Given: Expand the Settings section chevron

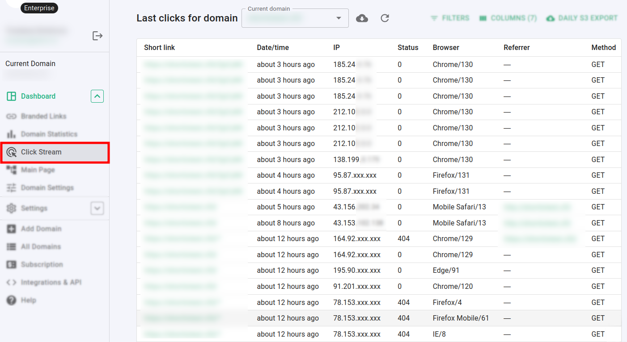Looking at the screenshot, I should [97, 208].
